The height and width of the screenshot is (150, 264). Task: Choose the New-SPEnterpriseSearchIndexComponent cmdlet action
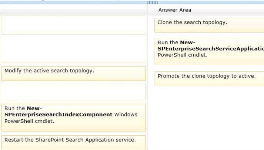point(74,117)
